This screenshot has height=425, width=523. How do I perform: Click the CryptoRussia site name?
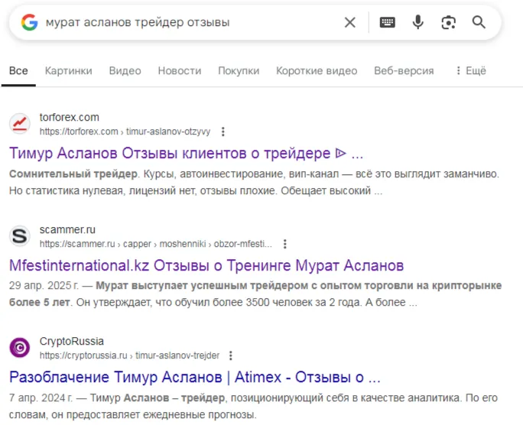[72, 342]
